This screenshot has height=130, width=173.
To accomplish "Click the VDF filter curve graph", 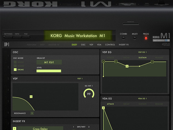I will (45, 97).
